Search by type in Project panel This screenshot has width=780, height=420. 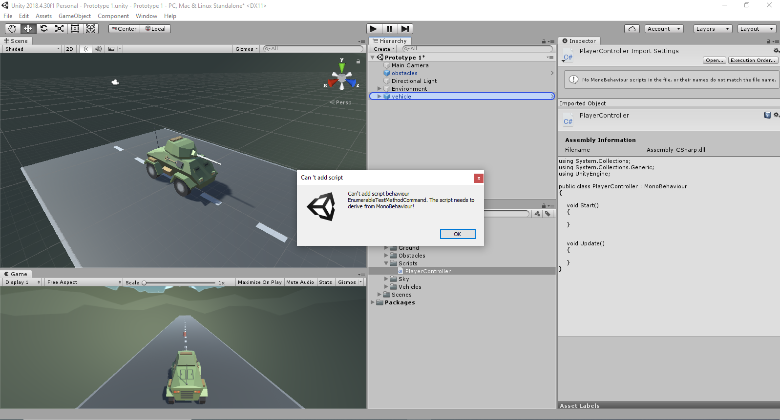tap(537, 214)
